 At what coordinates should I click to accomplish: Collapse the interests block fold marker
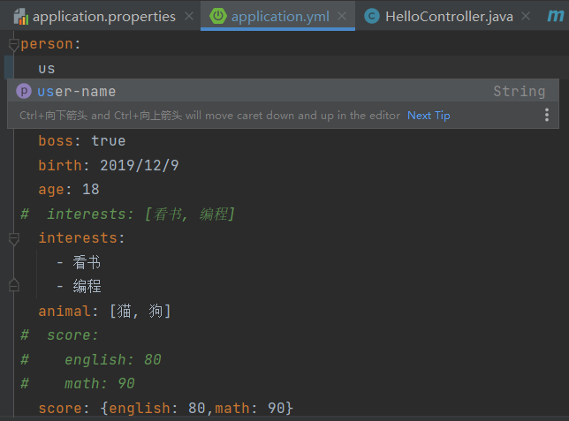tap(13, 238)
